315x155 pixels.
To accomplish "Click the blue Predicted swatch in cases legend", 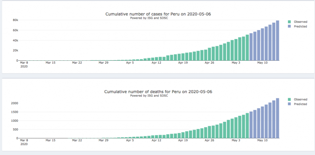I will 289,27.
